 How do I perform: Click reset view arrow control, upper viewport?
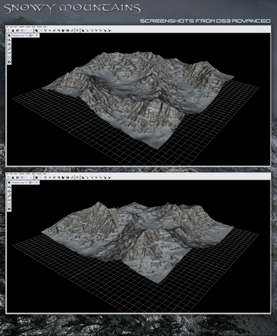point(9,62)
